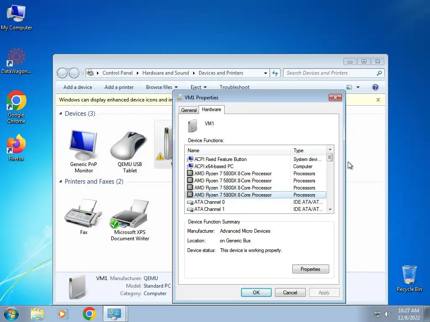Click the device list scroll up arrow
Screen dimensions: 430x322
click(330, 149)
